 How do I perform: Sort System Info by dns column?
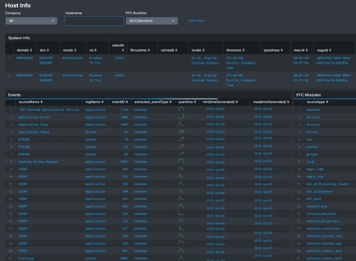44,50
